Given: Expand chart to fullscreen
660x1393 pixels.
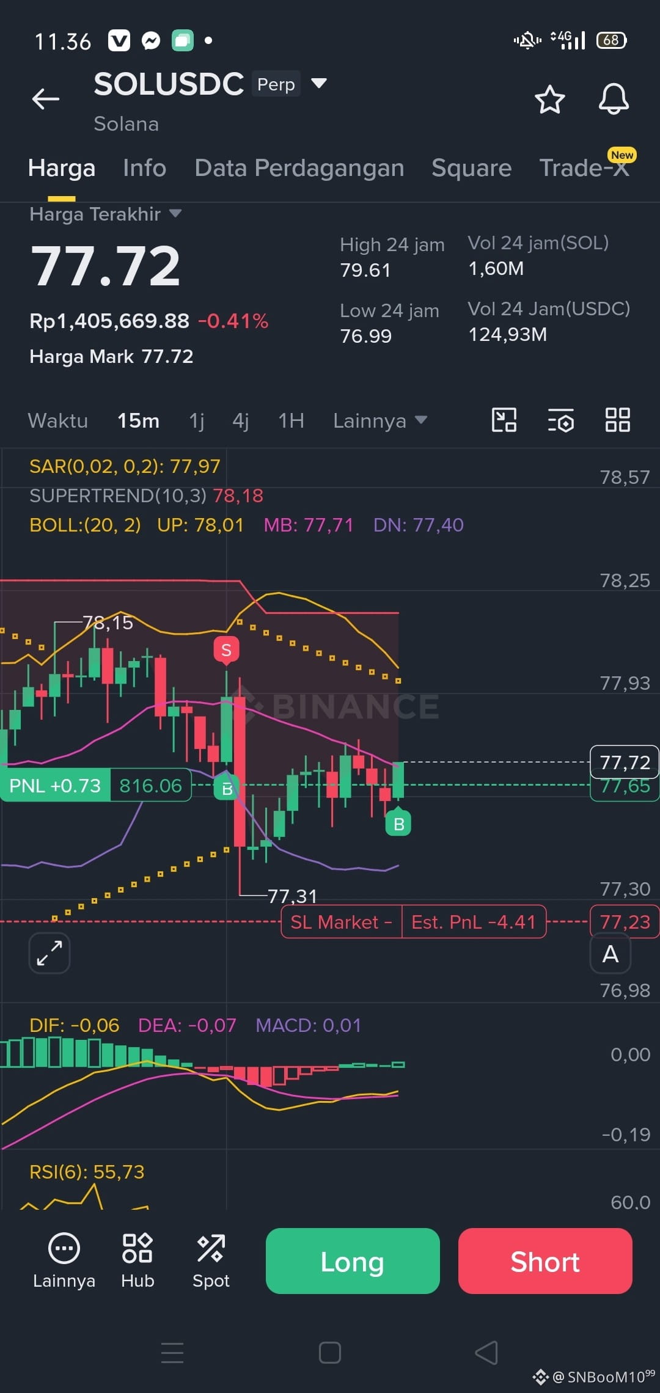Looking at the screenshot, I should [x=50, y=953].
